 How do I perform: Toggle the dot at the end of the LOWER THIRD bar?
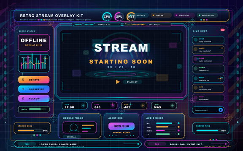point(138,144)
